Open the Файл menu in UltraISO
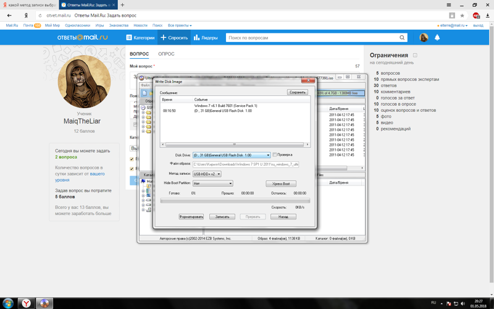 point(145,85)
